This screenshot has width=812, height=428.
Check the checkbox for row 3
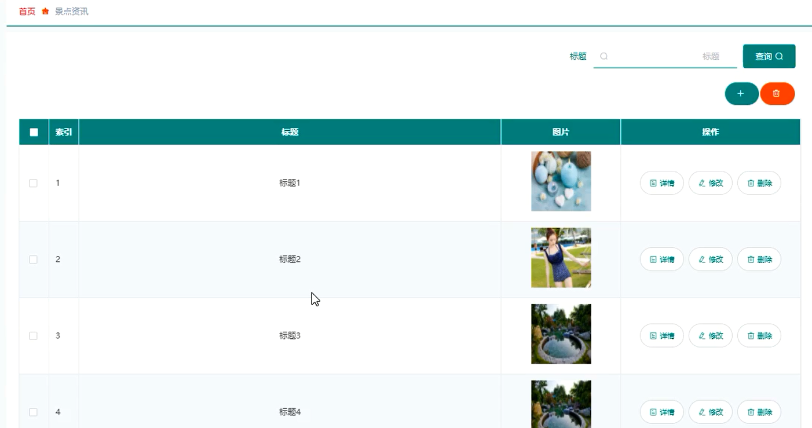[x=34, y=336]
